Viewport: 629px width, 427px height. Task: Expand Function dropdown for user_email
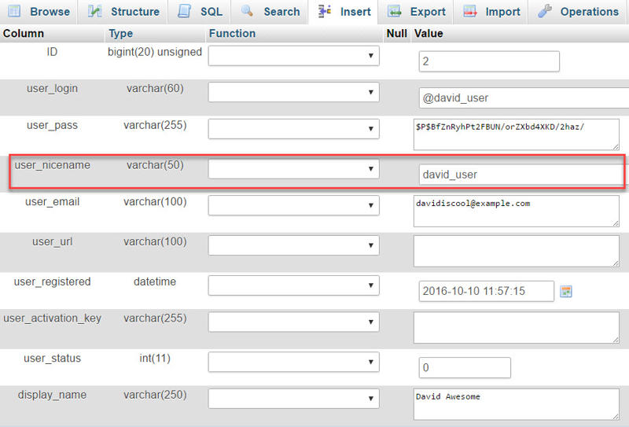(293, 205)
